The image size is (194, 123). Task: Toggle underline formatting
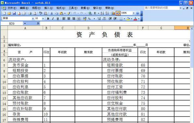(58, 18)
